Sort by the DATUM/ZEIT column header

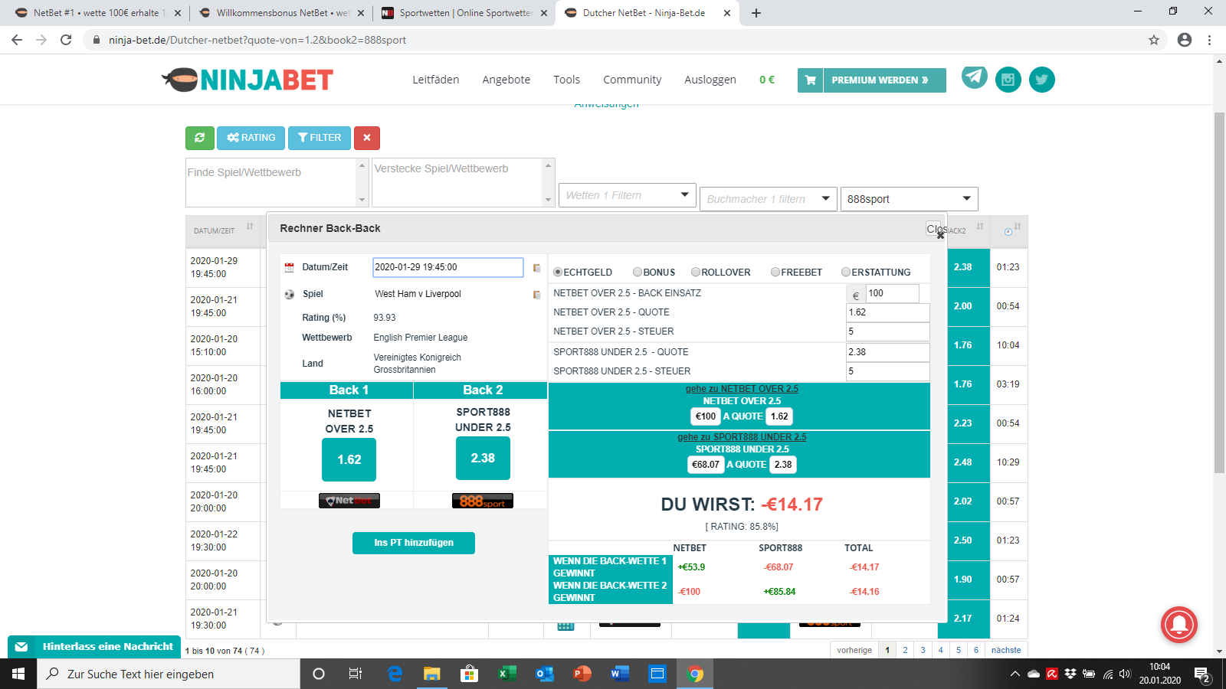click(x=222, y=230)
